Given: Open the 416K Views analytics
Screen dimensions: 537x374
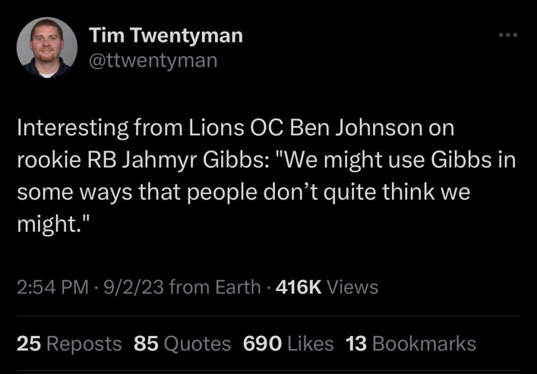Looking at the screenshot, I should [326, 288].
